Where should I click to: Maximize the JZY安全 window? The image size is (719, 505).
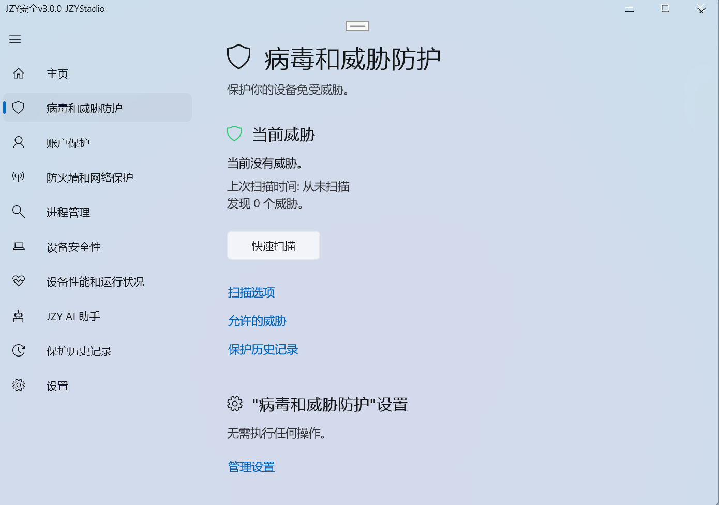(x=665, y=8)
